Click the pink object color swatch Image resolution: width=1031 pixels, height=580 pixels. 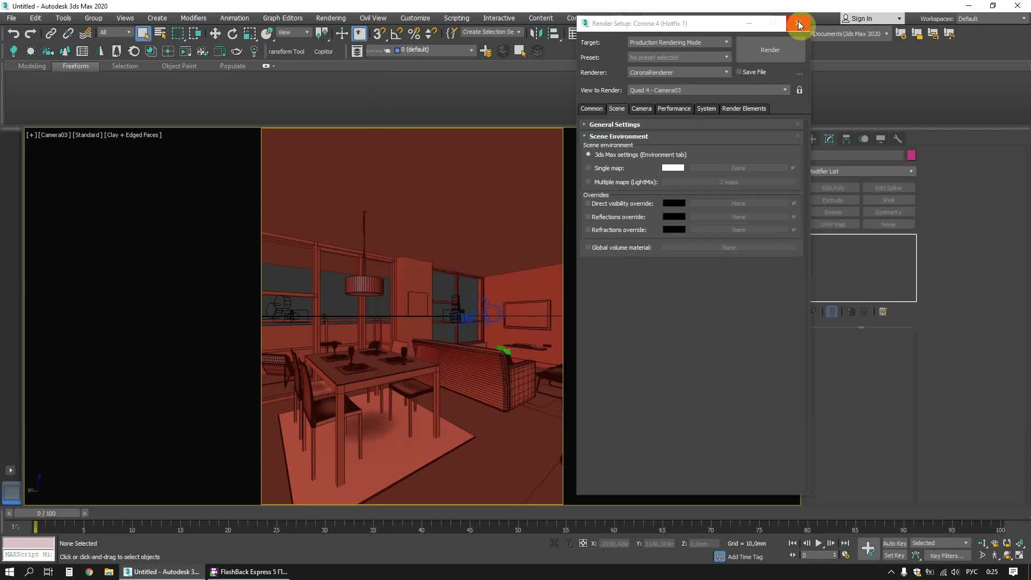pyautogui.click(x=911, y=155)
